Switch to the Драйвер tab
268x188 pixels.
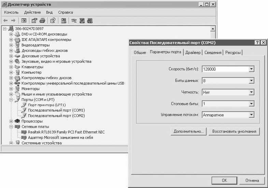[193, 52]
